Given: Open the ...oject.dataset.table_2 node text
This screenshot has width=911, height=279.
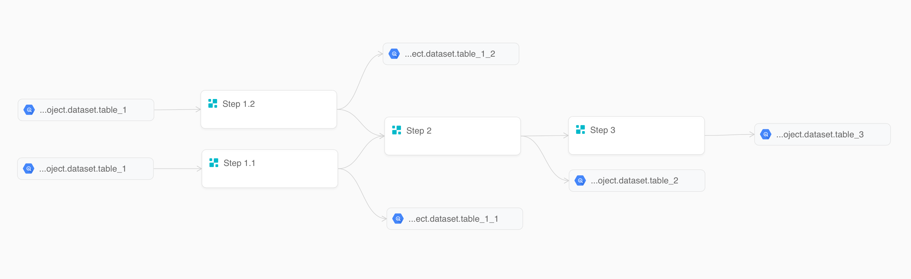Looking at the screenshot, I should pyautogui.click(x=635, y=180).
